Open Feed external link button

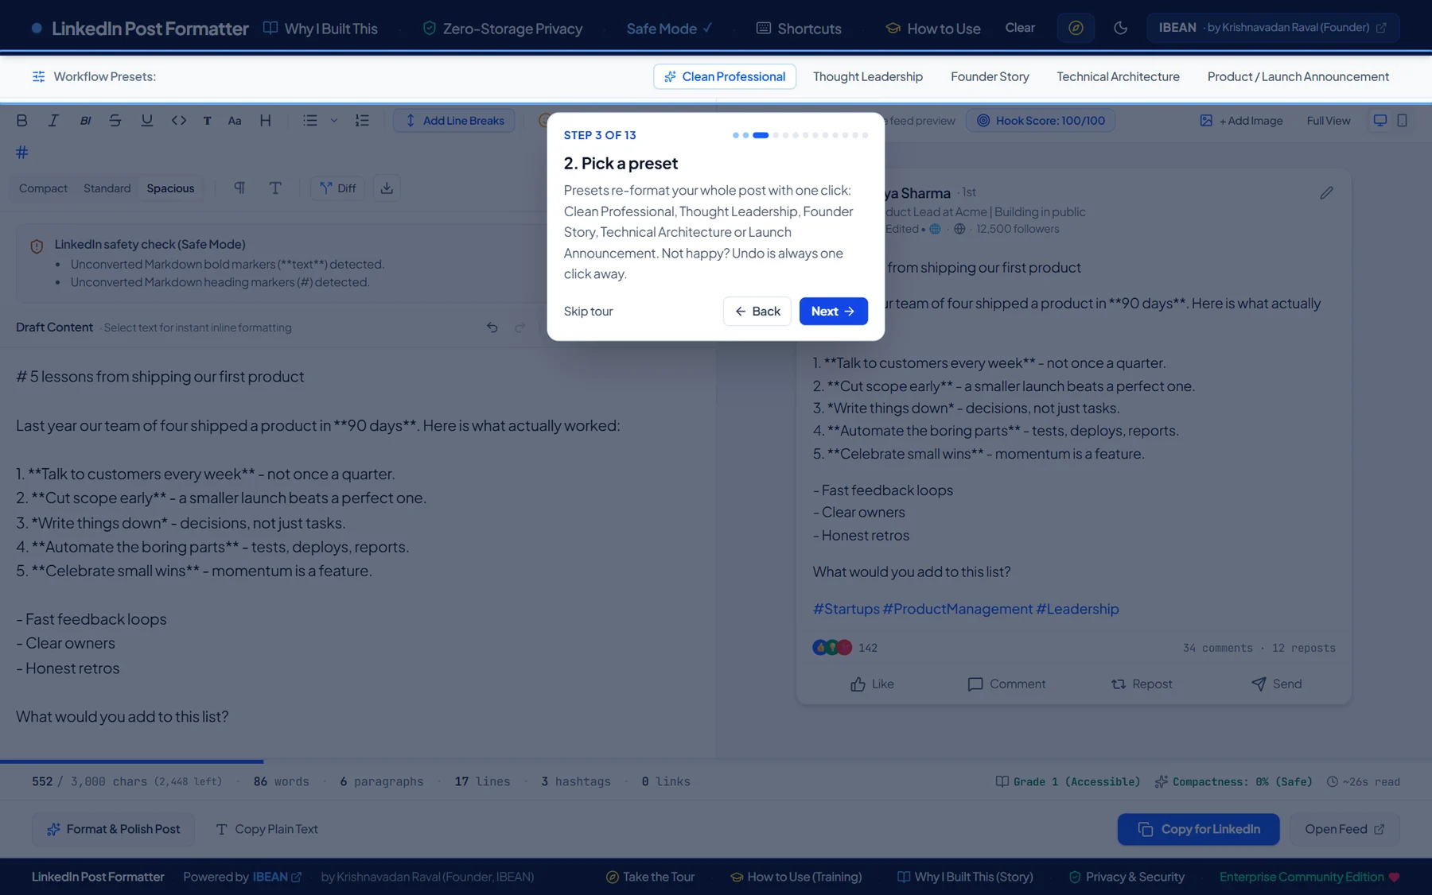coord(1344,829)
